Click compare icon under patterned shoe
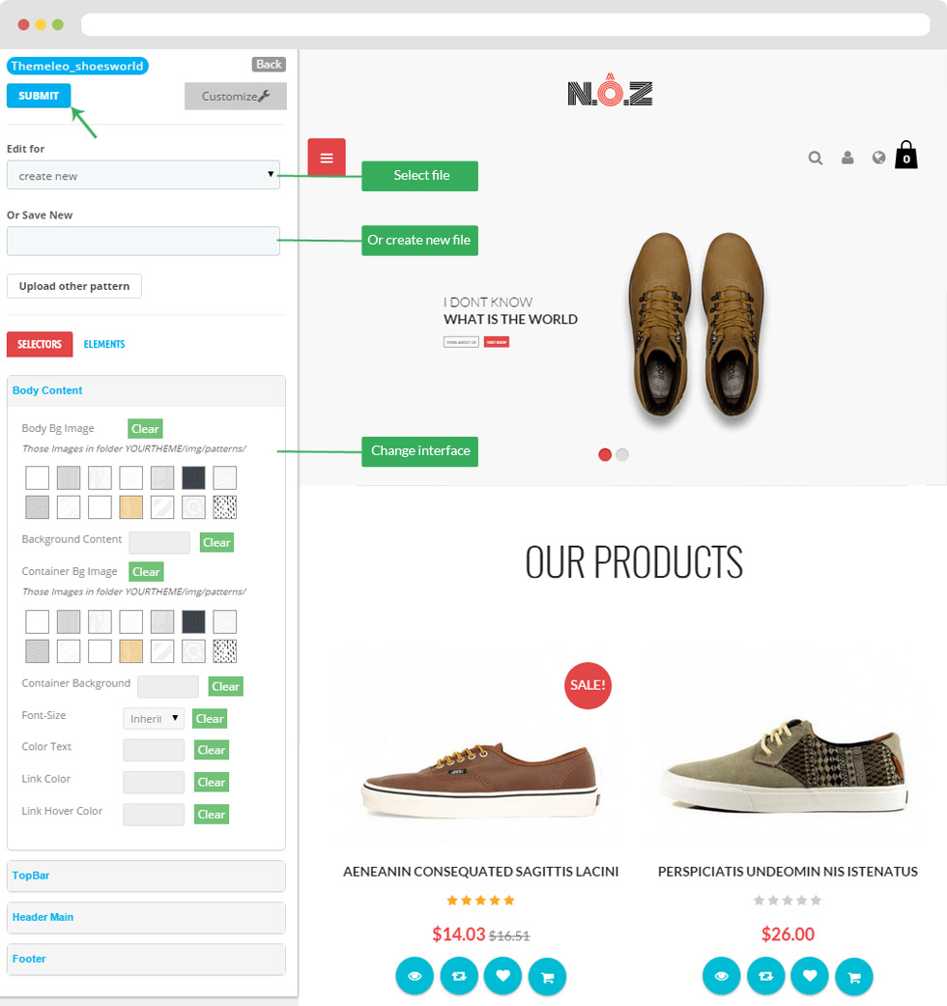Screen dimensions: 947x1006 tap(765, 976)
